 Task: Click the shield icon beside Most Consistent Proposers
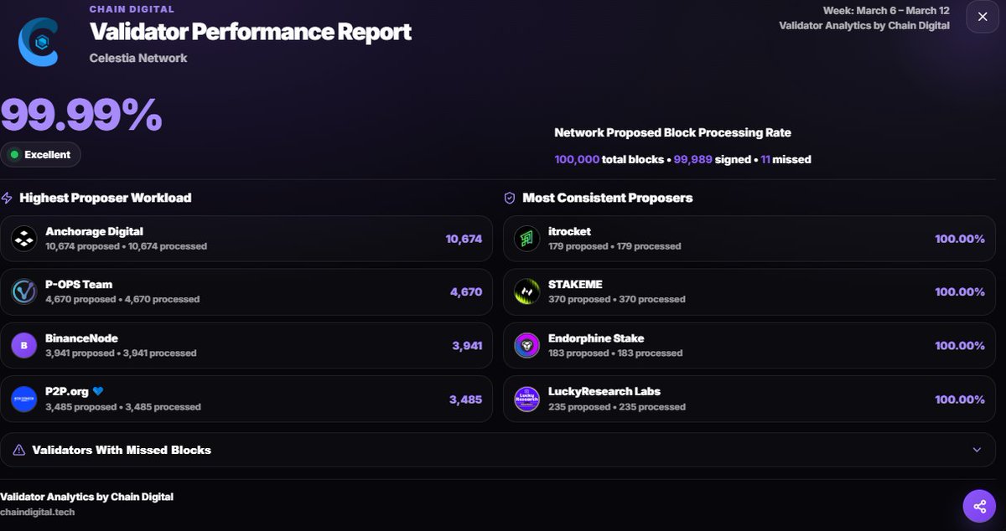(x=509, y=198)
